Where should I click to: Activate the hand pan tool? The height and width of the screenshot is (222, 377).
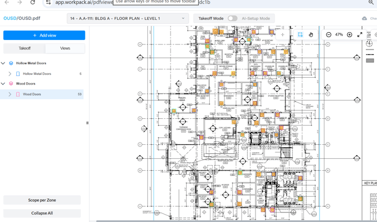tap(311, 35)
